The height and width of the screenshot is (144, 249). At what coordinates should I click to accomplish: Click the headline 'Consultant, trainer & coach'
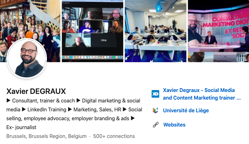43,101
